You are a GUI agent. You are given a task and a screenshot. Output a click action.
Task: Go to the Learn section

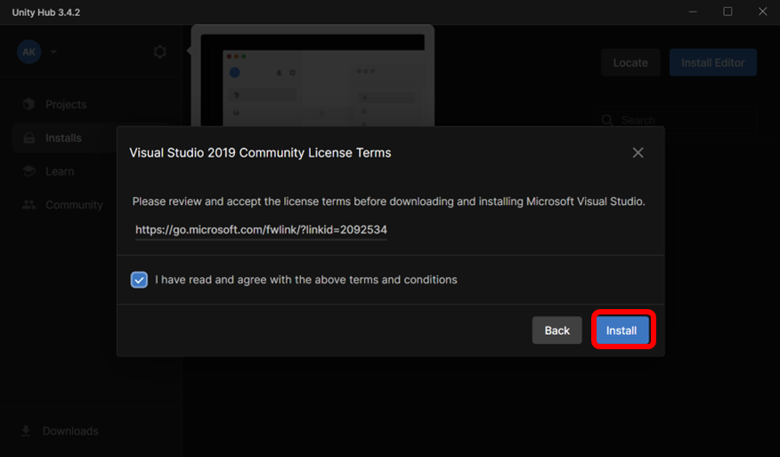coord(60,171)
